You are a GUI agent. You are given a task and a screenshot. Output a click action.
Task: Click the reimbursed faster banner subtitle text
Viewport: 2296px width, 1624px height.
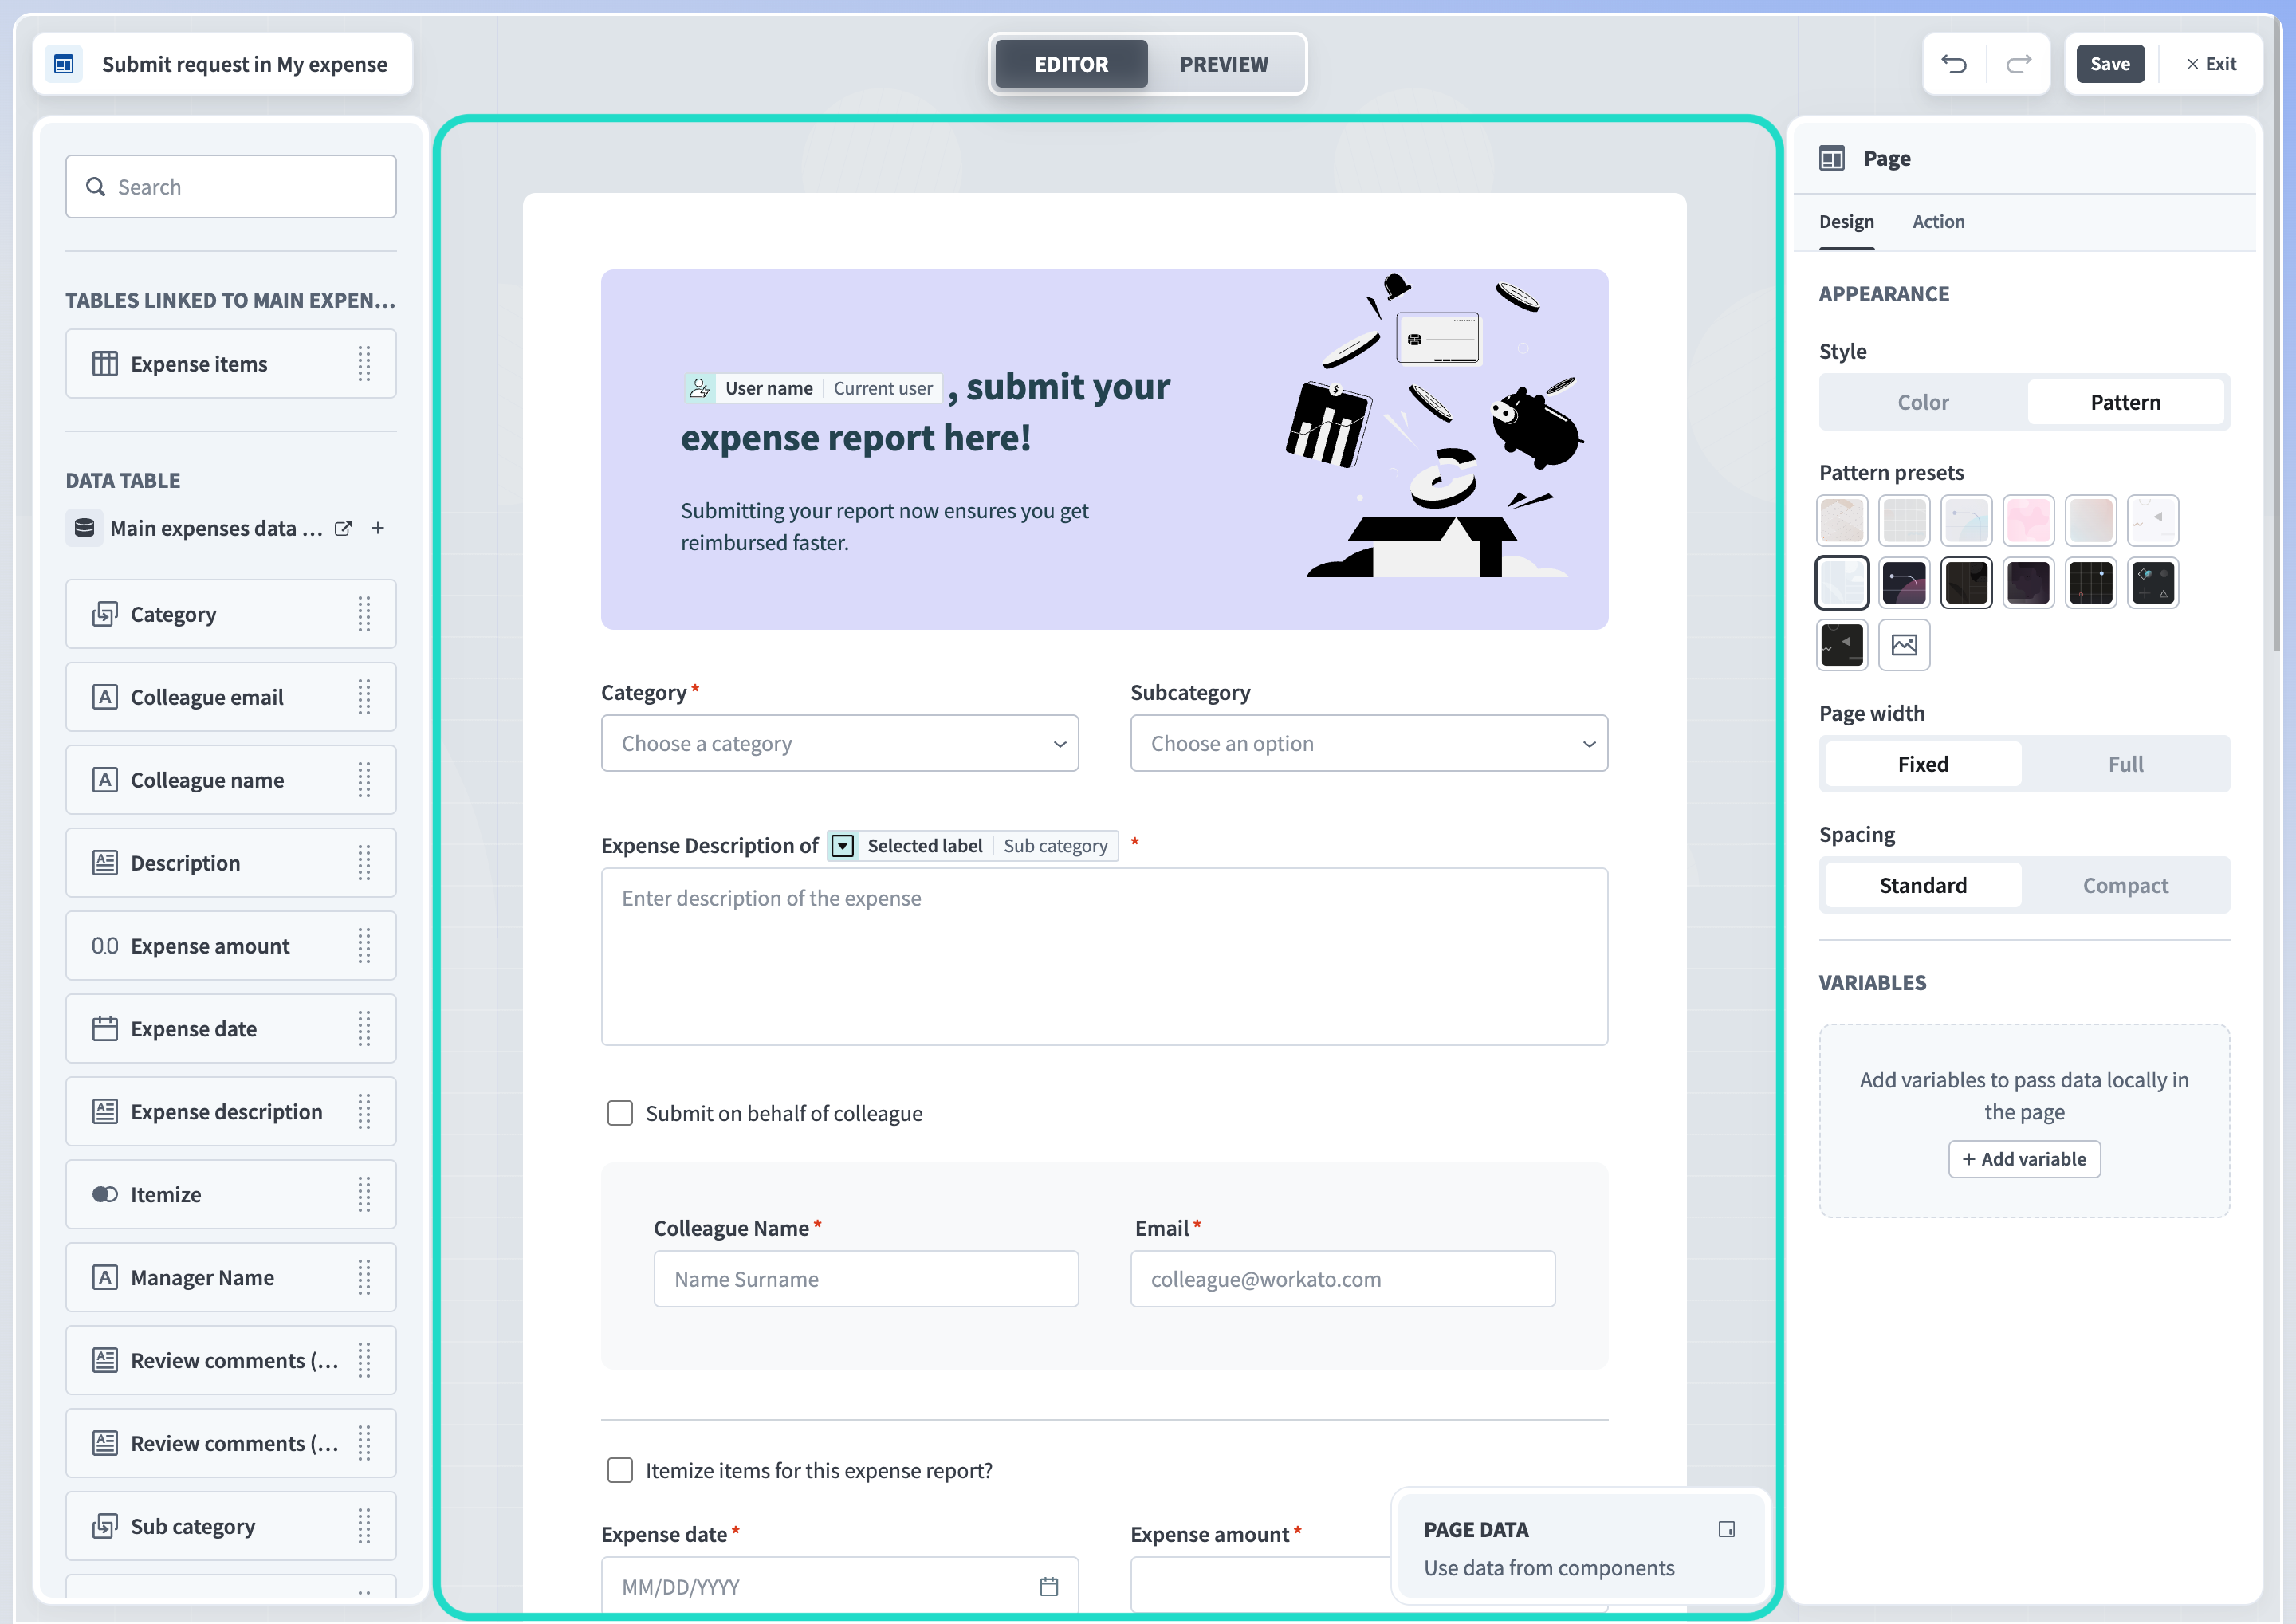884,526
